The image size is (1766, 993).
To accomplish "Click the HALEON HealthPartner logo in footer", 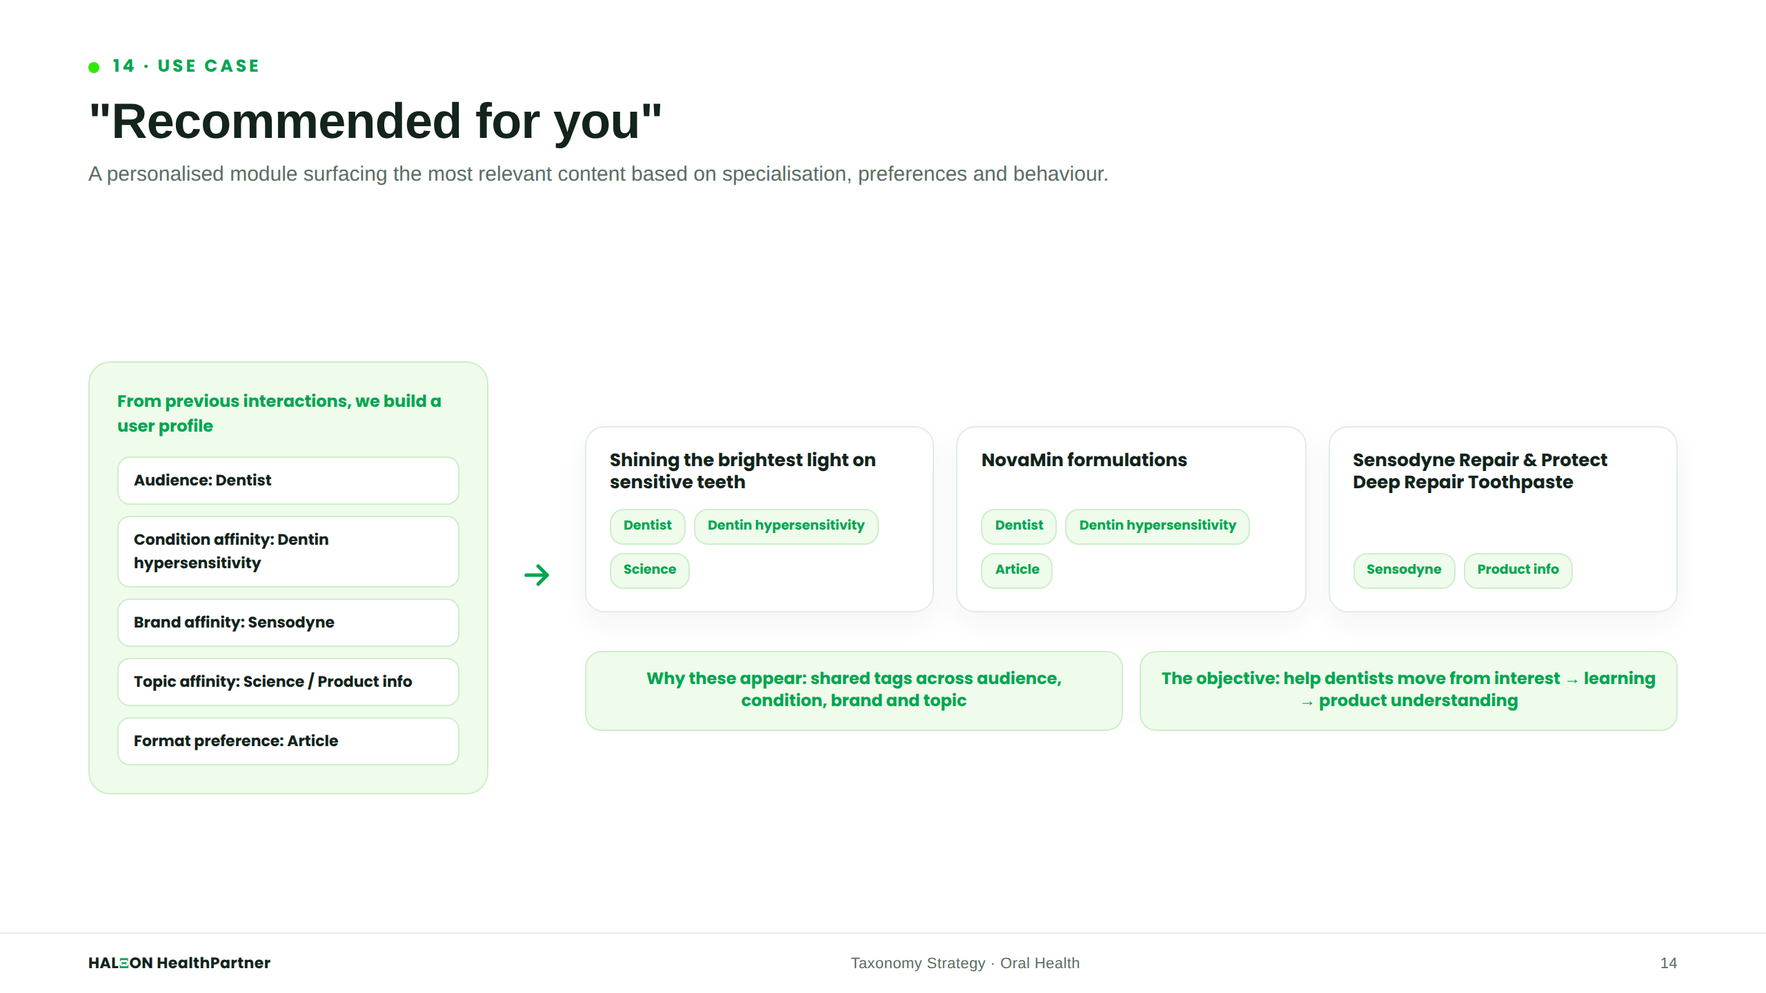I will tap(179, 963).
